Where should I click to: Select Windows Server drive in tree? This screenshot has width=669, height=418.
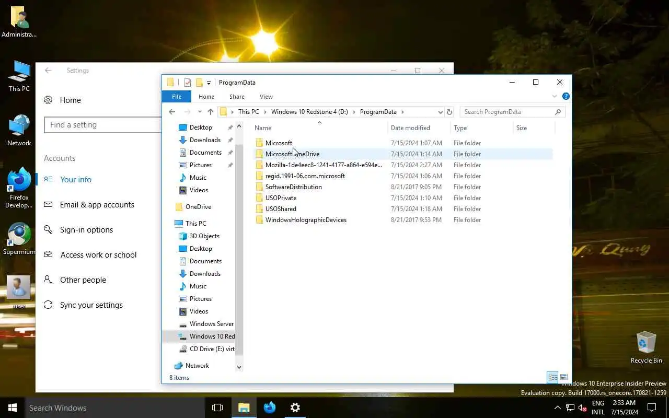[211, 324]
